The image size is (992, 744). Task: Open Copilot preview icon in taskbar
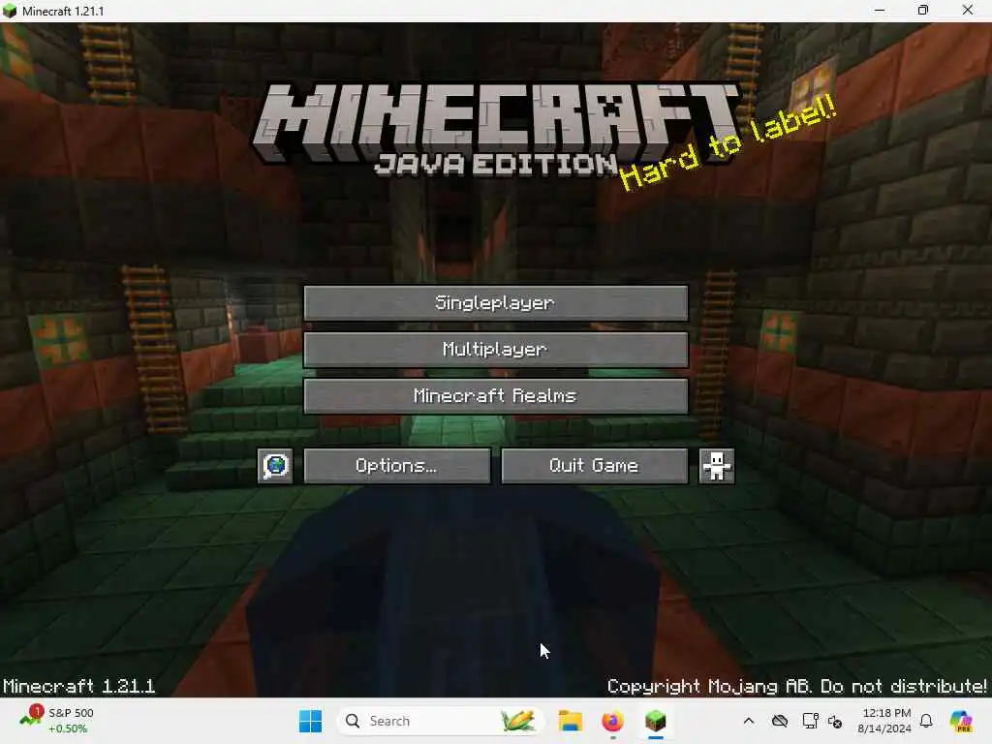(x=961, y=721)
